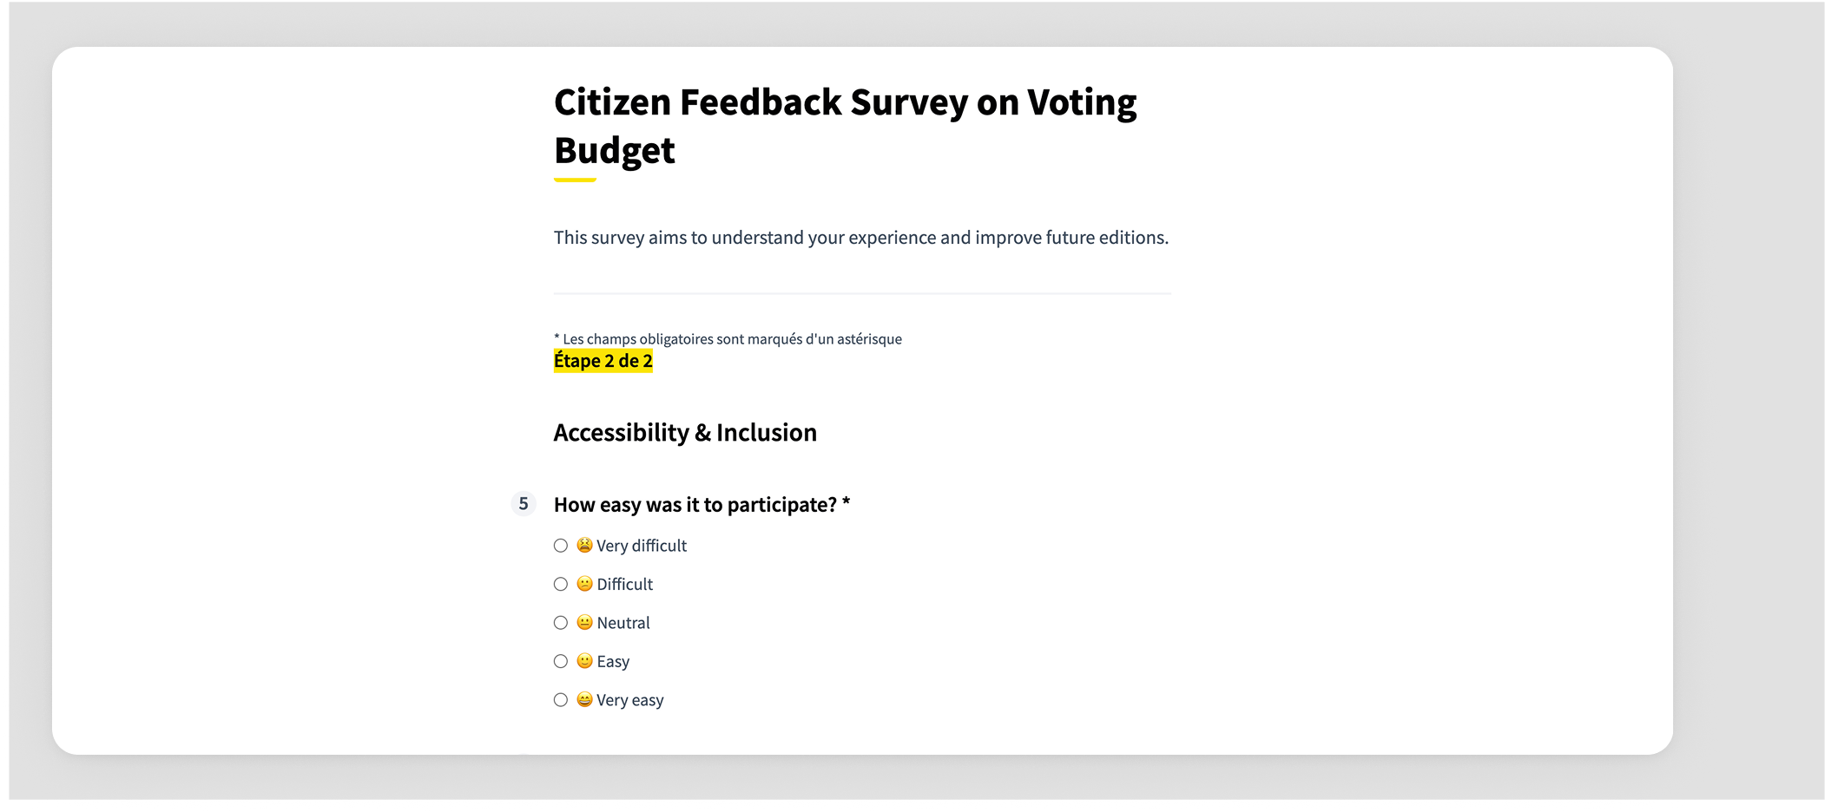Click the Neutral label text
This screenshot has height=812, width=1825.
(x=623, y=623)
